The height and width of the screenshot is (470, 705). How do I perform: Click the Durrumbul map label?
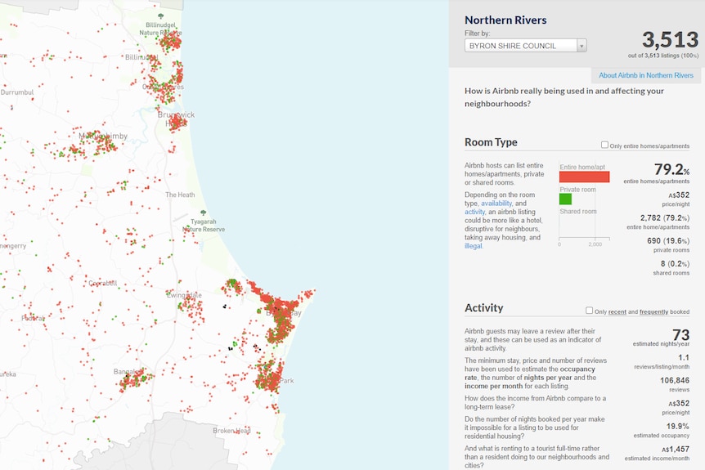click(17, 92)
